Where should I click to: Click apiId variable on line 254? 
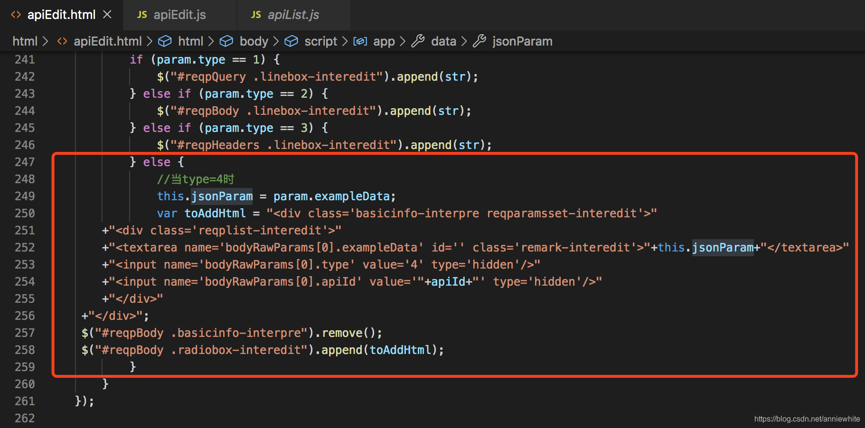pos(448,281)
